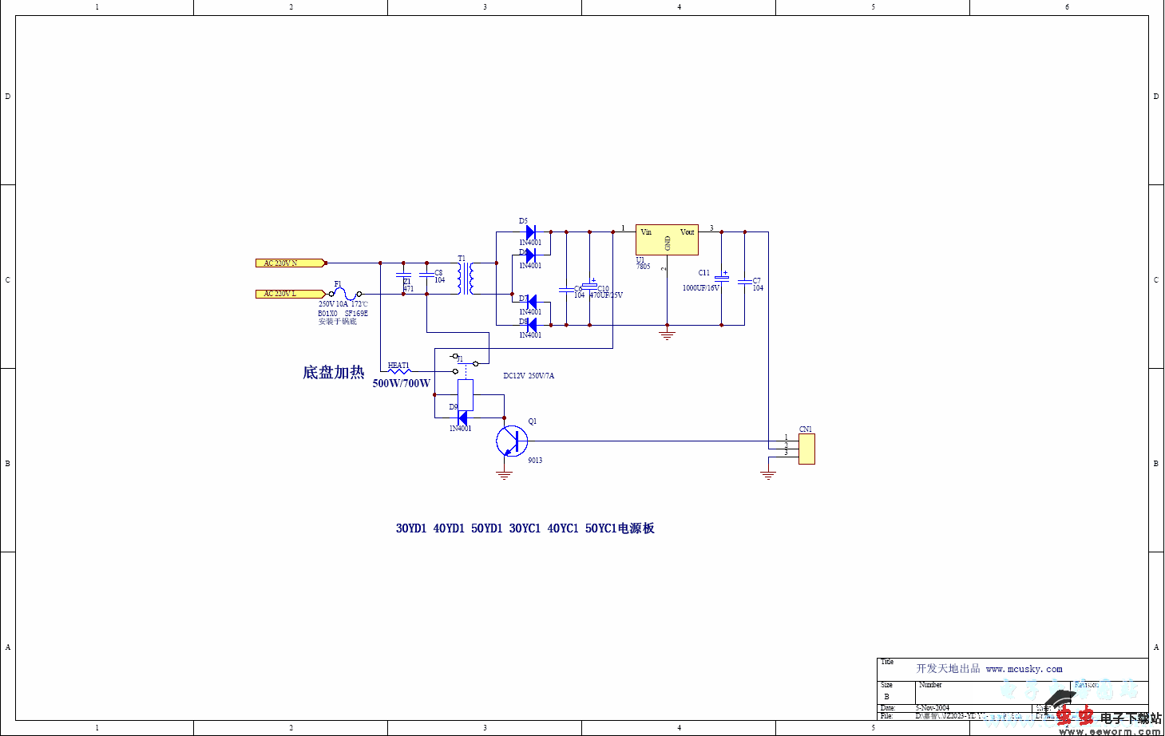Viewport: 1165px width, 736px height.
Task: Click the 5-Nov-2004 date field
Action: [x=933, y=708]
